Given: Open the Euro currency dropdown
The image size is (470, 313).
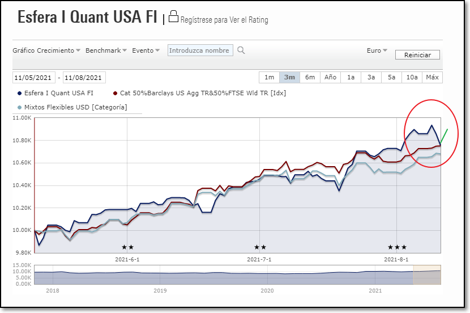Looking at the screenshot, I should [377, 50].
